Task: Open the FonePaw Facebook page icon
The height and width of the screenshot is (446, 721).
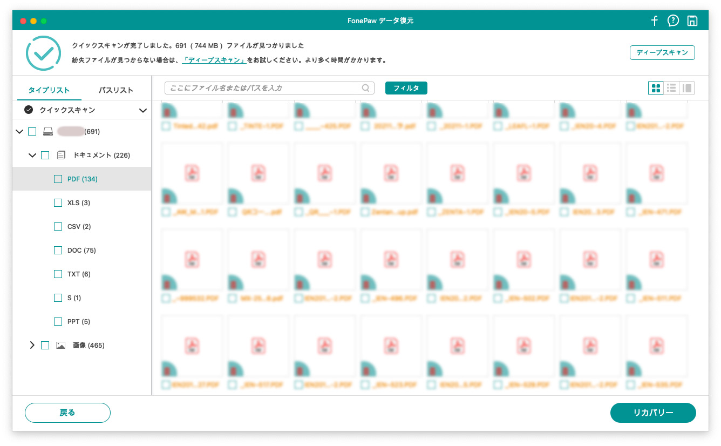Action: point(654,21)
